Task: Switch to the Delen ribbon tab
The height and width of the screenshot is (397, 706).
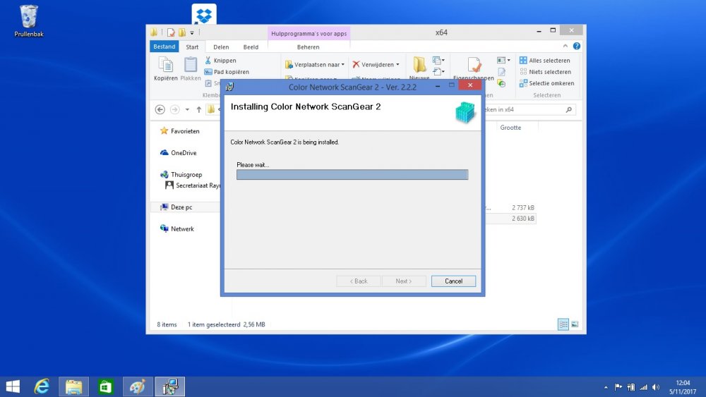Action: (x=221, y=47)
